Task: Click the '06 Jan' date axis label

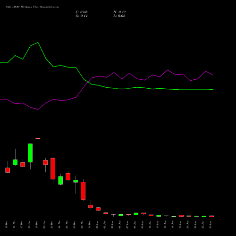Action: tap(120, 225)
